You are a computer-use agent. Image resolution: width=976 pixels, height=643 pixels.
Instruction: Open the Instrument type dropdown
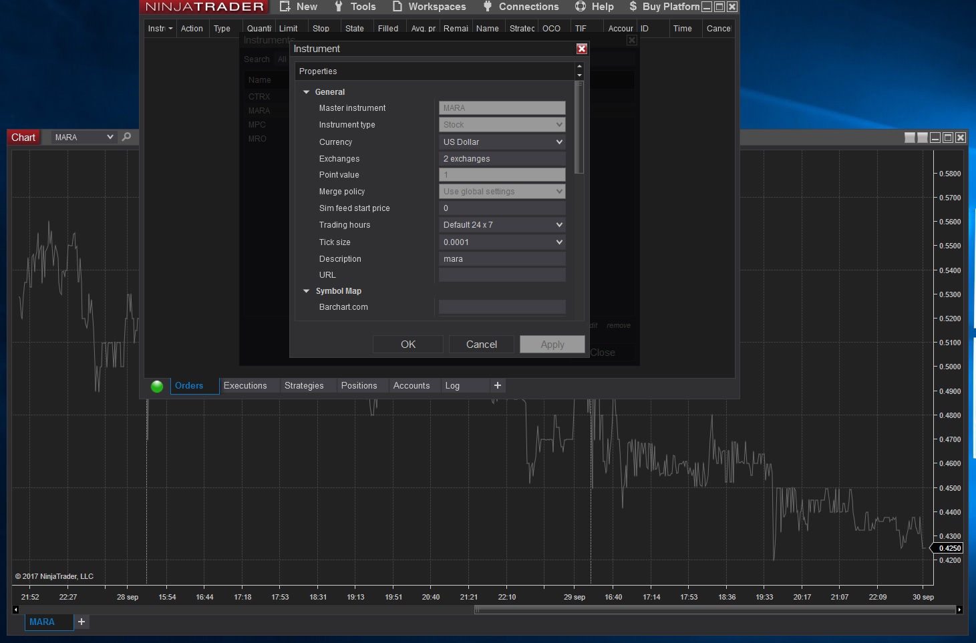(x=502, y=125)
